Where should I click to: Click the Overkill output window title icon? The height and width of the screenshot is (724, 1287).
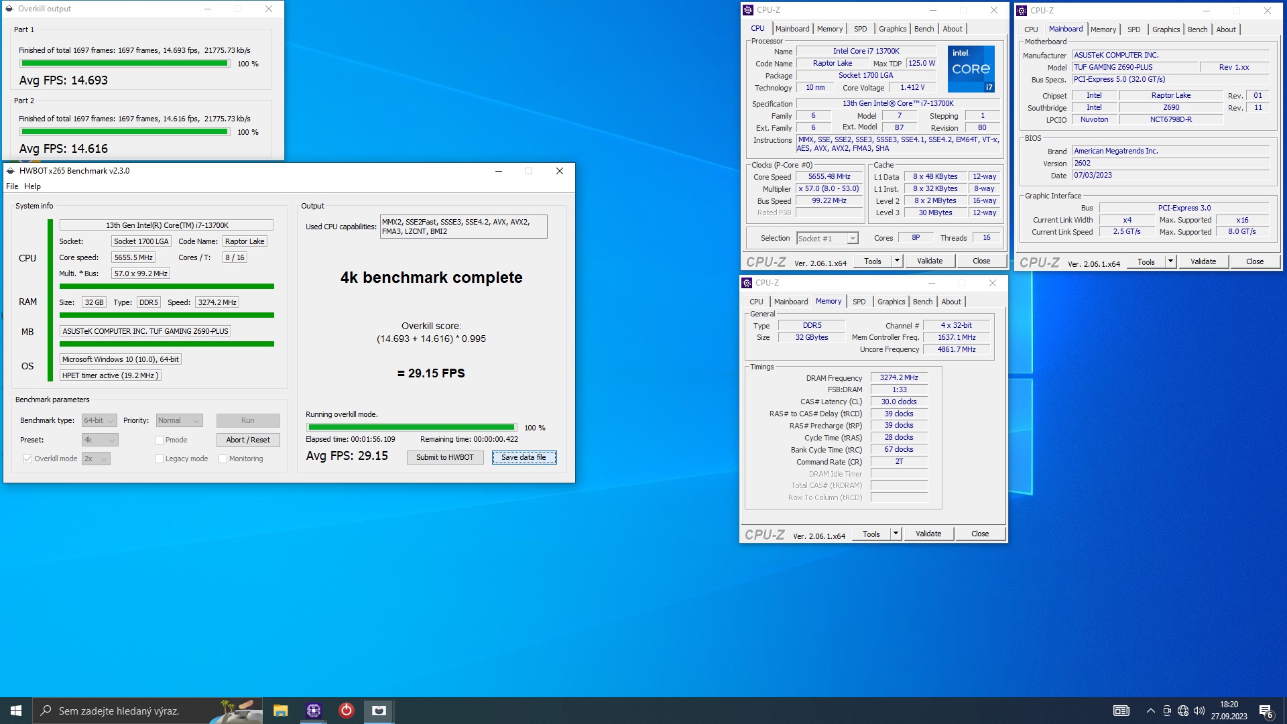point(9,9)
